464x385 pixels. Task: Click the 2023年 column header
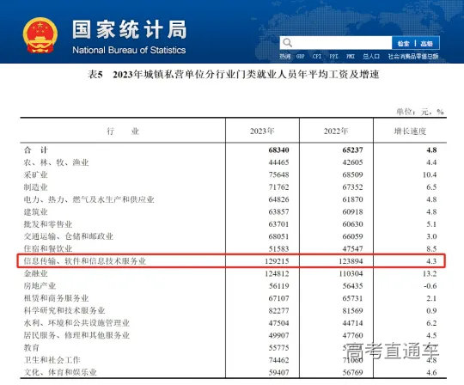point(262,131)
